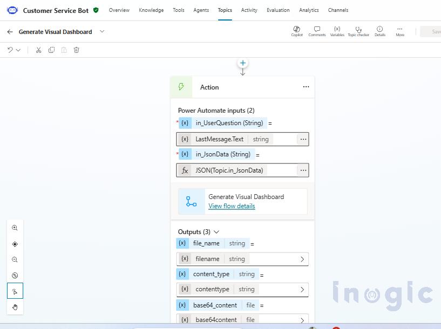441x329 pixels.
Task: Go to the Evaluation tab
Action: click(x=278, y=10)
